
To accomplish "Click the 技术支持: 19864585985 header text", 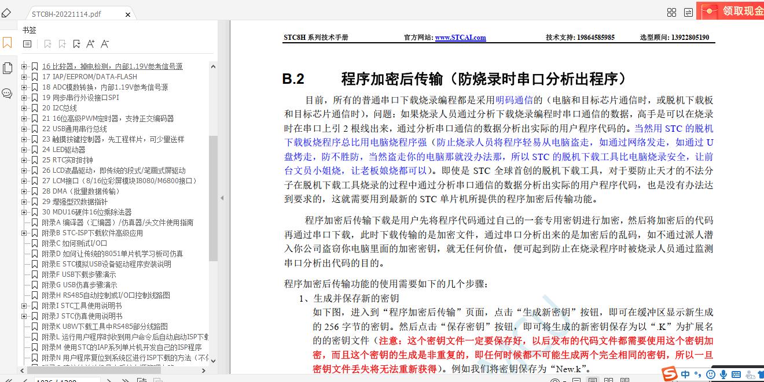I will tap(580, 38).
